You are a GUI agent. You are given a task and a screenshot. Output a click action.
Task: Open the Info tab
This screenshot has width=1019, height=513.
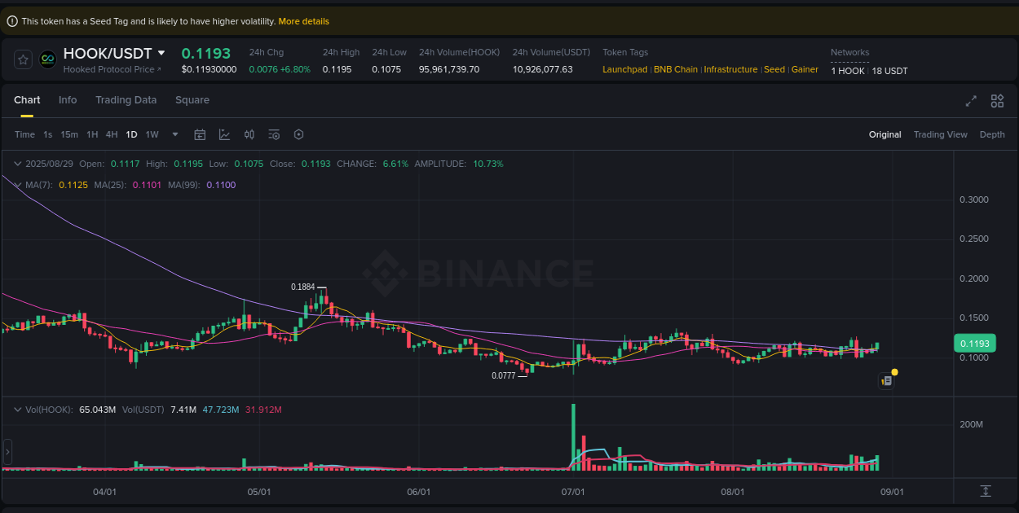[x=68, y=99]
